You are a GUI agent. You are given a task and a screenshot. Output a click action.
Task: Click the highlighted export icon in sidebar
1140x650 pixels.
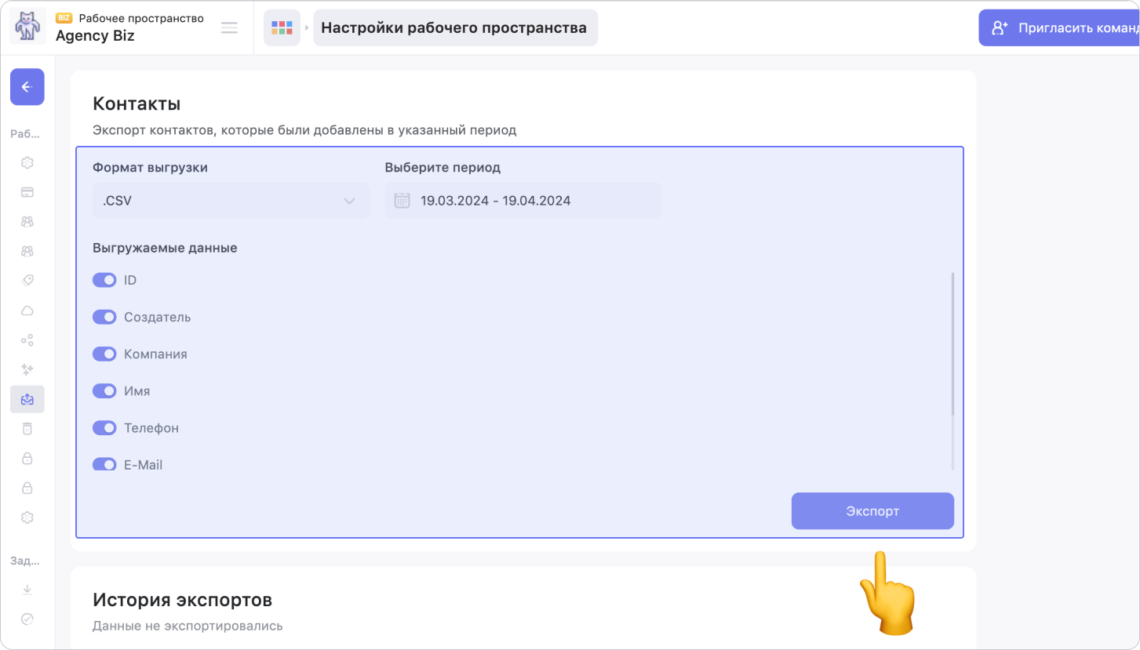(27, 399)
